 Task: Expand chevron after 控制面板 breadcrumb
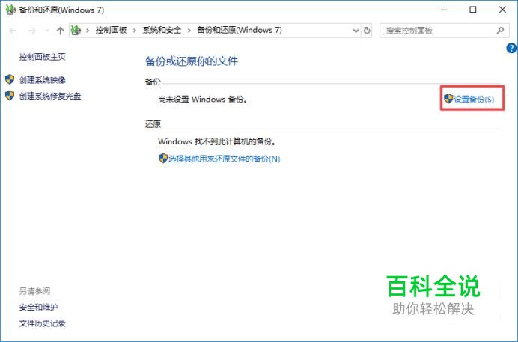tap(135, 31)
